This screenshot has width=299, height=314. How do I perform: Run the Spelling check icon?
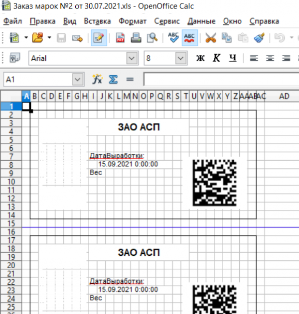173,38
